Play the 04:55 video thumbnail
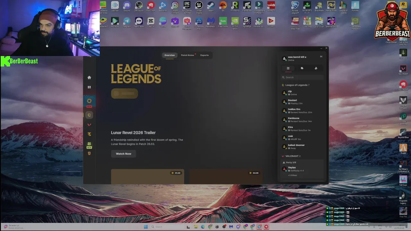This screenshot has width=411, height=231. pyautogui.click(x=226, y=177)
